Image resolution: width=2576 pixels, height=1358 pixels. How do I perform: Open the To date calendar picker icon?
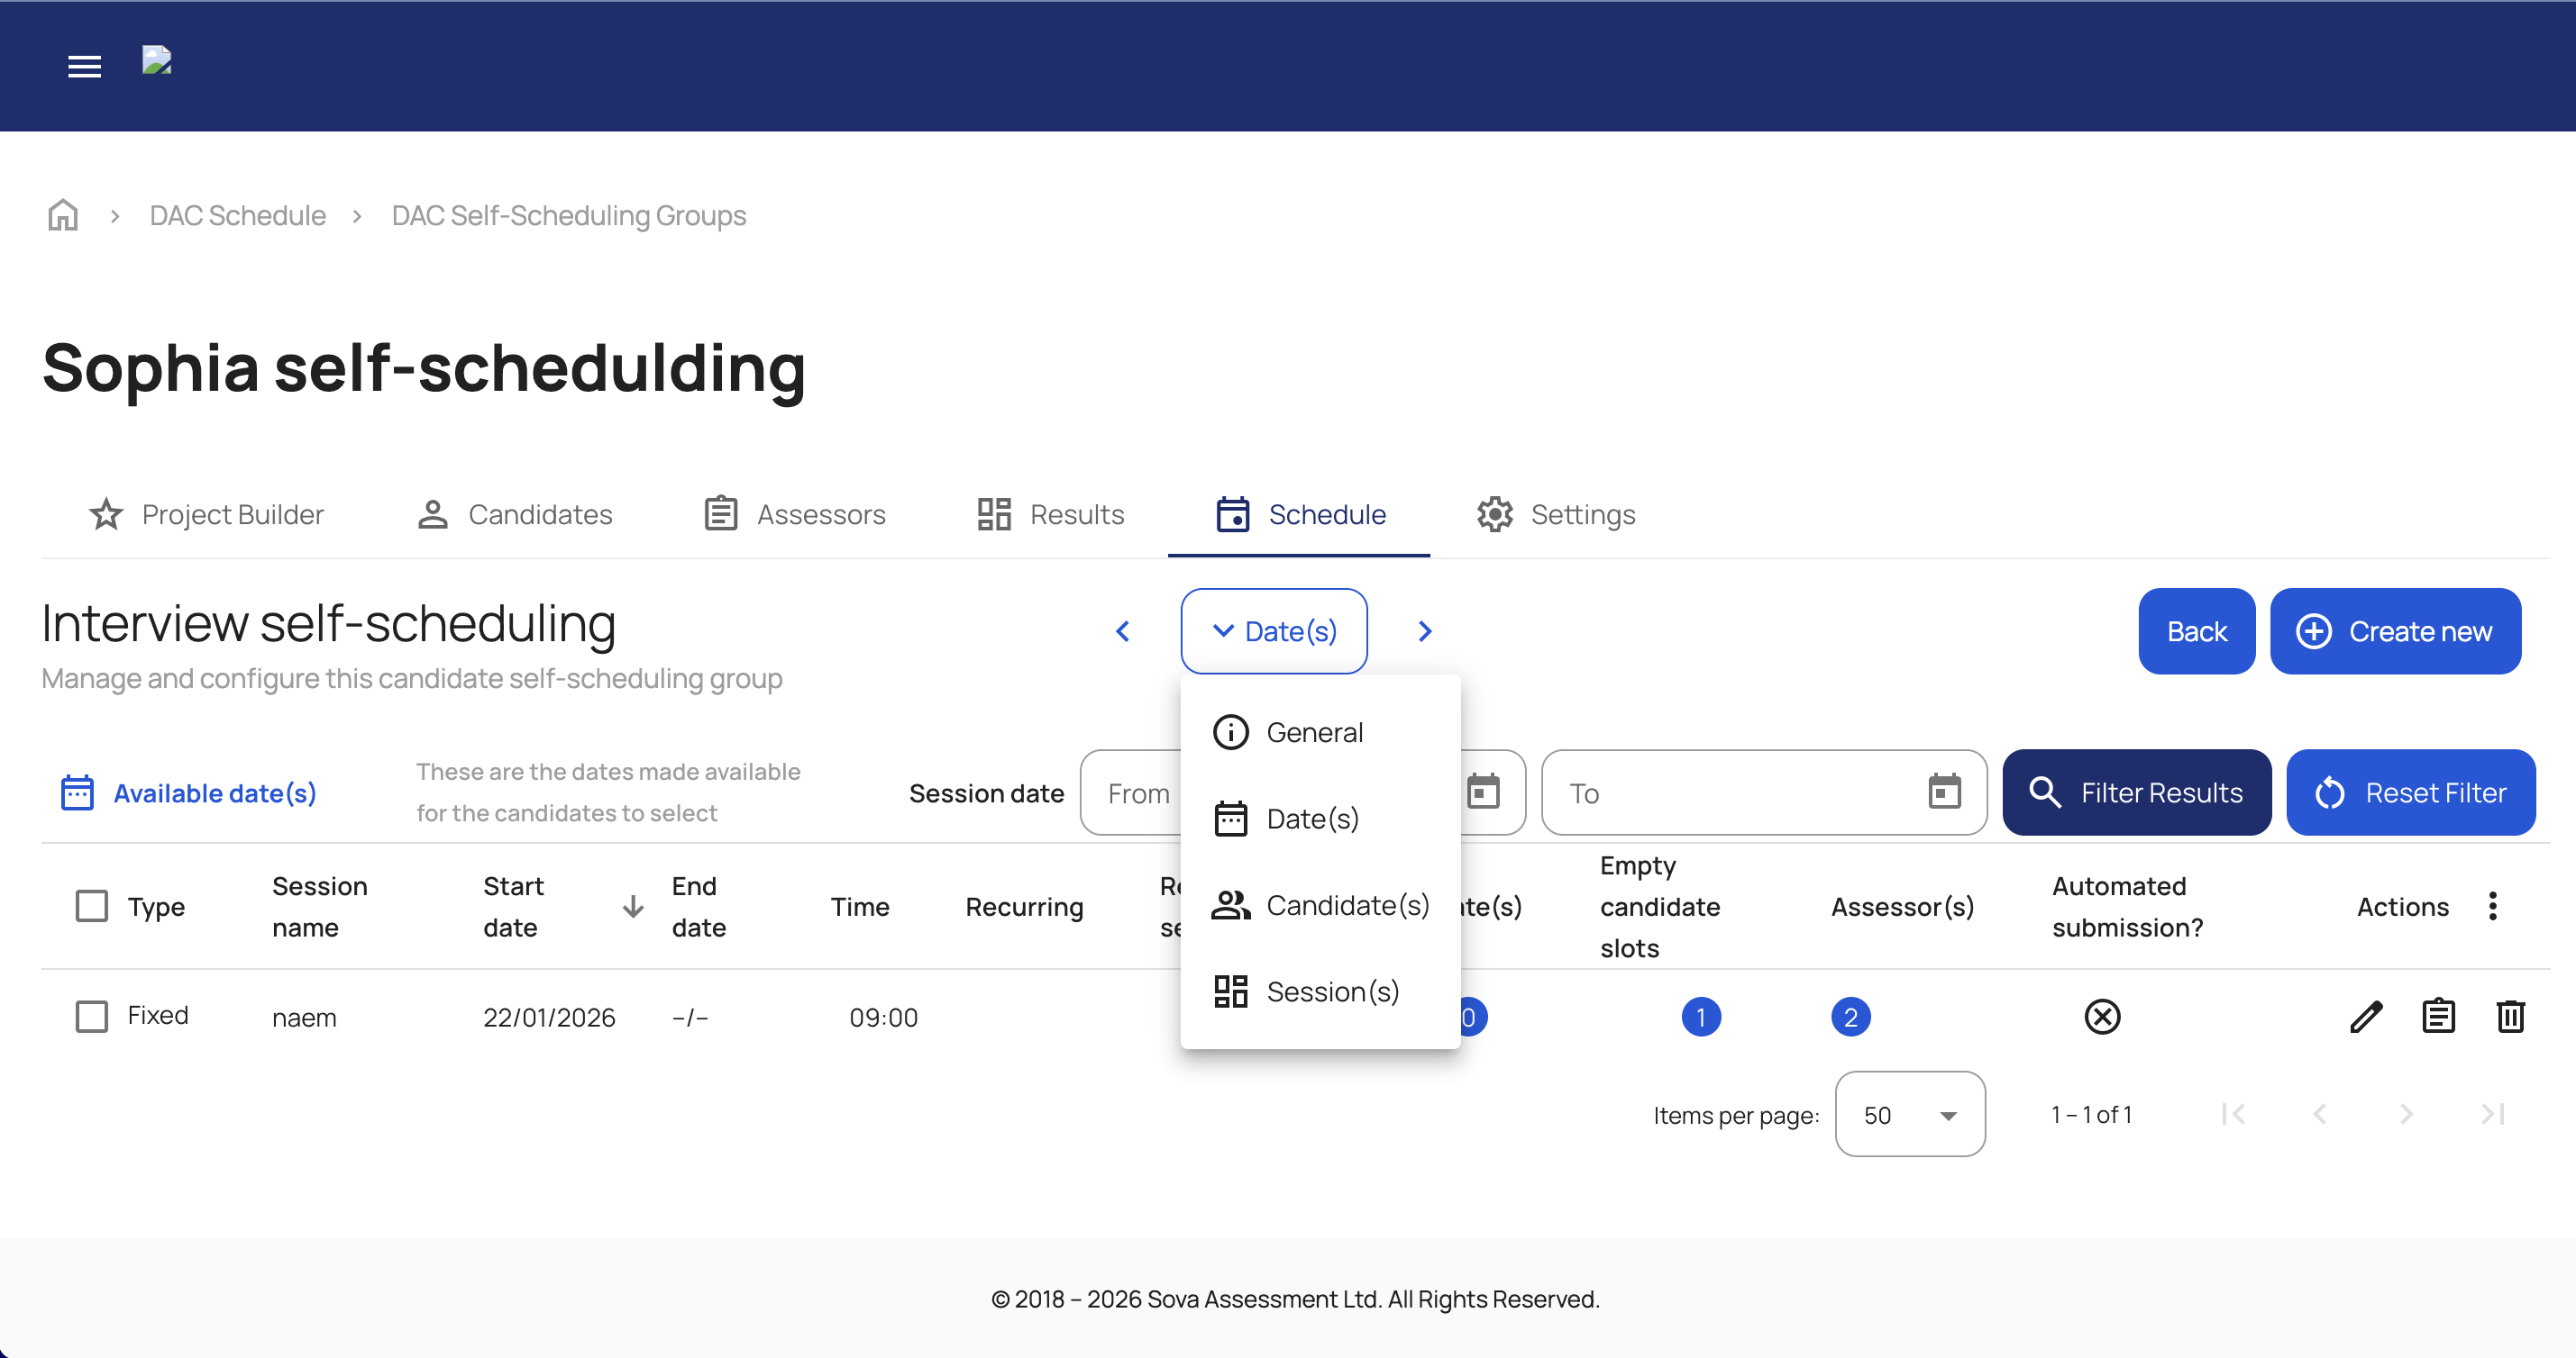[1944, 792]
